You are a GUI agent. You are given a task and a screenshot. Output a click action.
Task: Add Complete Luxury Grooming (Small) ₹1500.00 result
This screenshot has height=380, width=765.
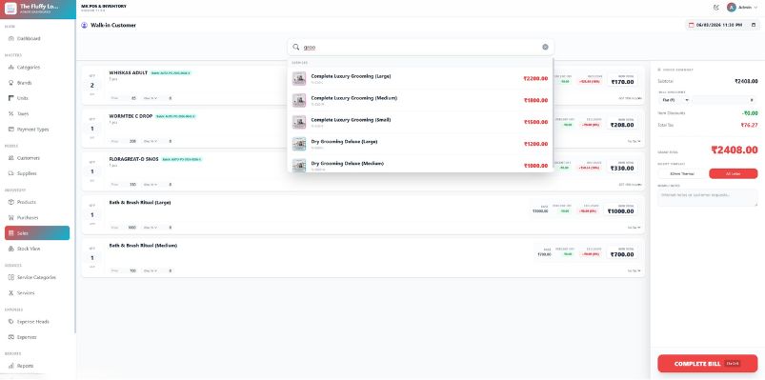pyautogui.click(x=420, y=122)
